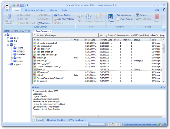Collapse the src folder node

8,45
